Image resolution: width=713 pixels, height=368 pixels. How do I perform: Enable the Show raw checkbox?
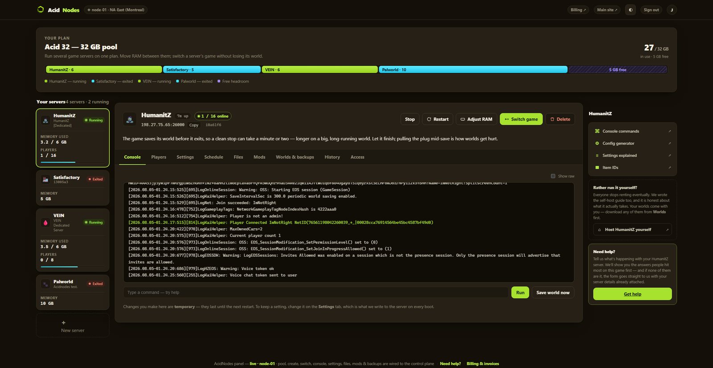pos(553,176)
